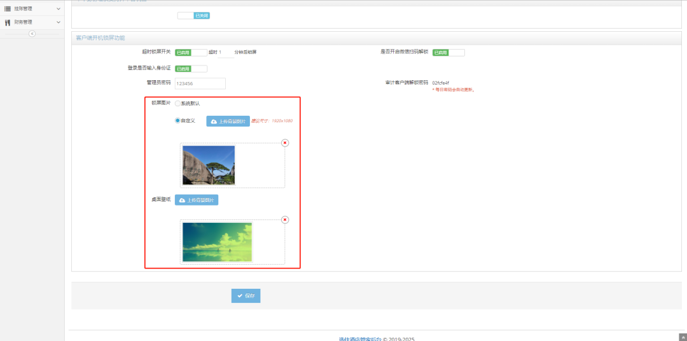This screenshot has width=687, height=341.
Task: Click 上传背景图片 button for 锁屏图片
Action: (x=228, y=122)
